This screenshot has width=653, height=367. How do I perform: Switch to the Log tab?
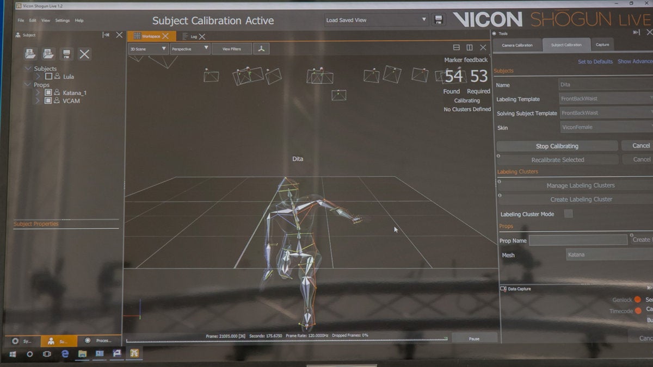click(x=194, y=36)
